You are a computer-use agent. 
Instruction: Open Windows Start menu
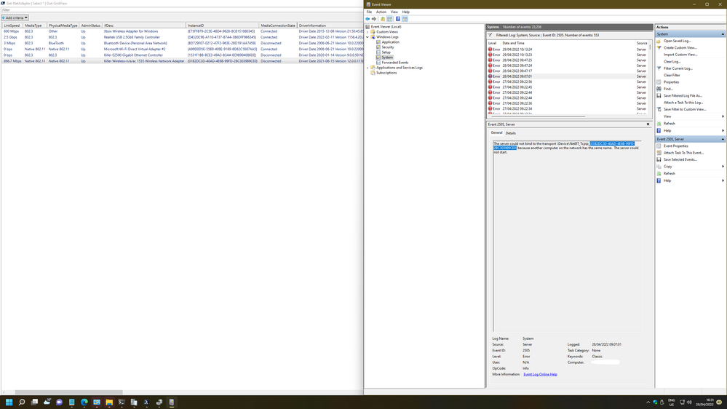point(9,402)
